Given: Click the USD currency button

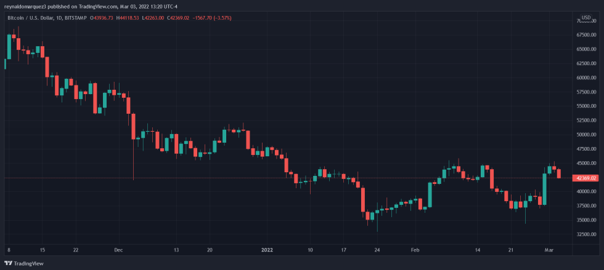Looking at the screenshot, I should pos(586,17).
